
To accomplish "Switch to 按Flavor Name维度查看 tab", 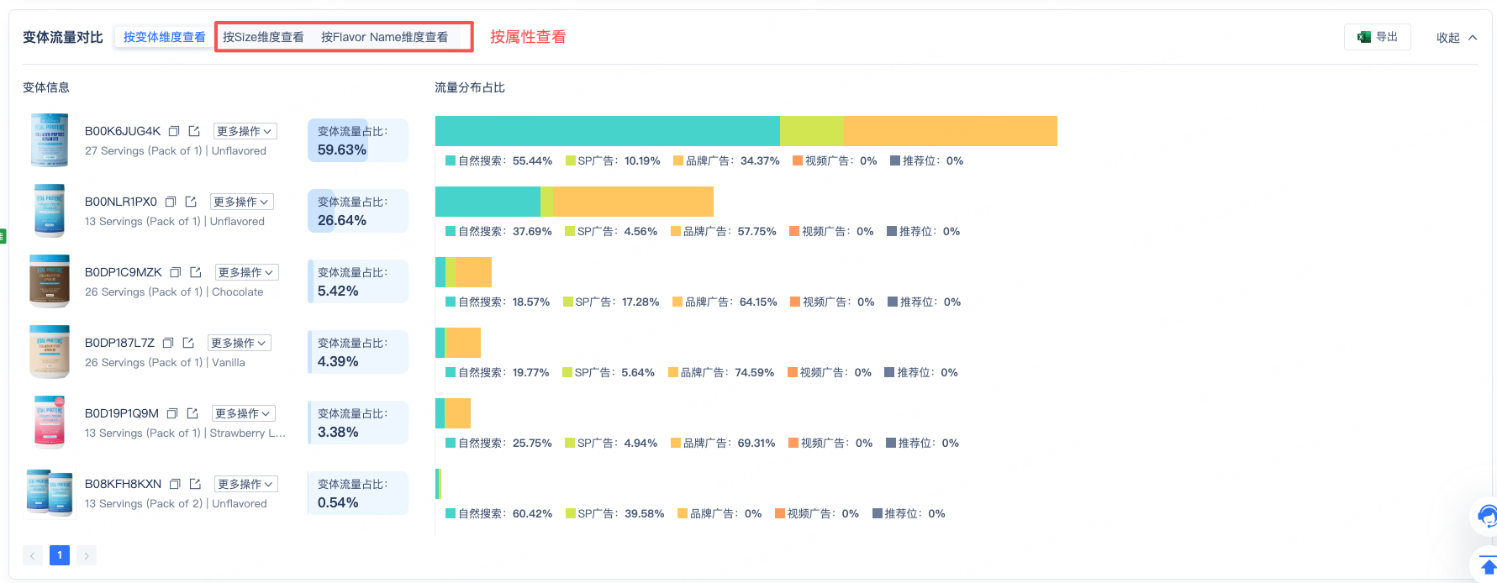I will [384, 37].
